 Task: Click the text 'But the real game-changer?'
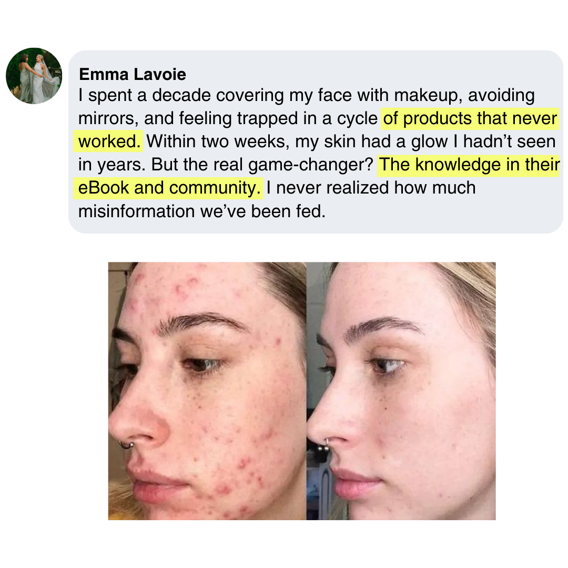(262, 165)
